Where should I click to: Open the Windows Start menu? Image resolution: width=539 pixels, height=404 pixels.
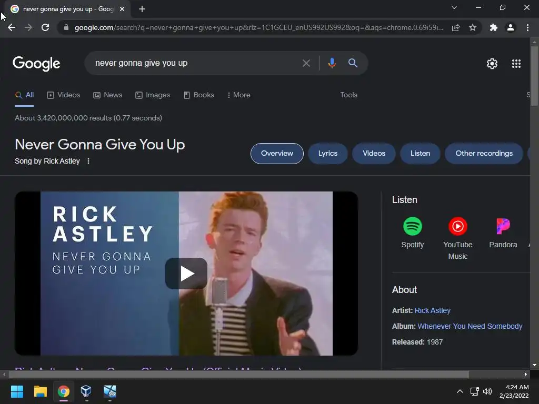(17, 391)
